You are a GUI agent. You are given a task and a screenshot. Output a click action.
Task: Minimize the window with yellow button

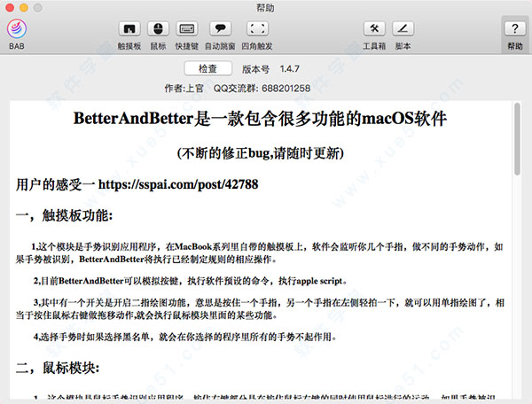(x=24, y=7)
